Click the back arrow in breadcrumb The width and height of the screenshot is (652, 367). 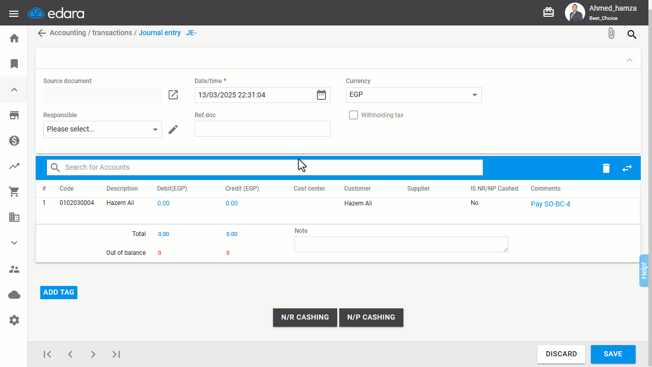(42, 33)
